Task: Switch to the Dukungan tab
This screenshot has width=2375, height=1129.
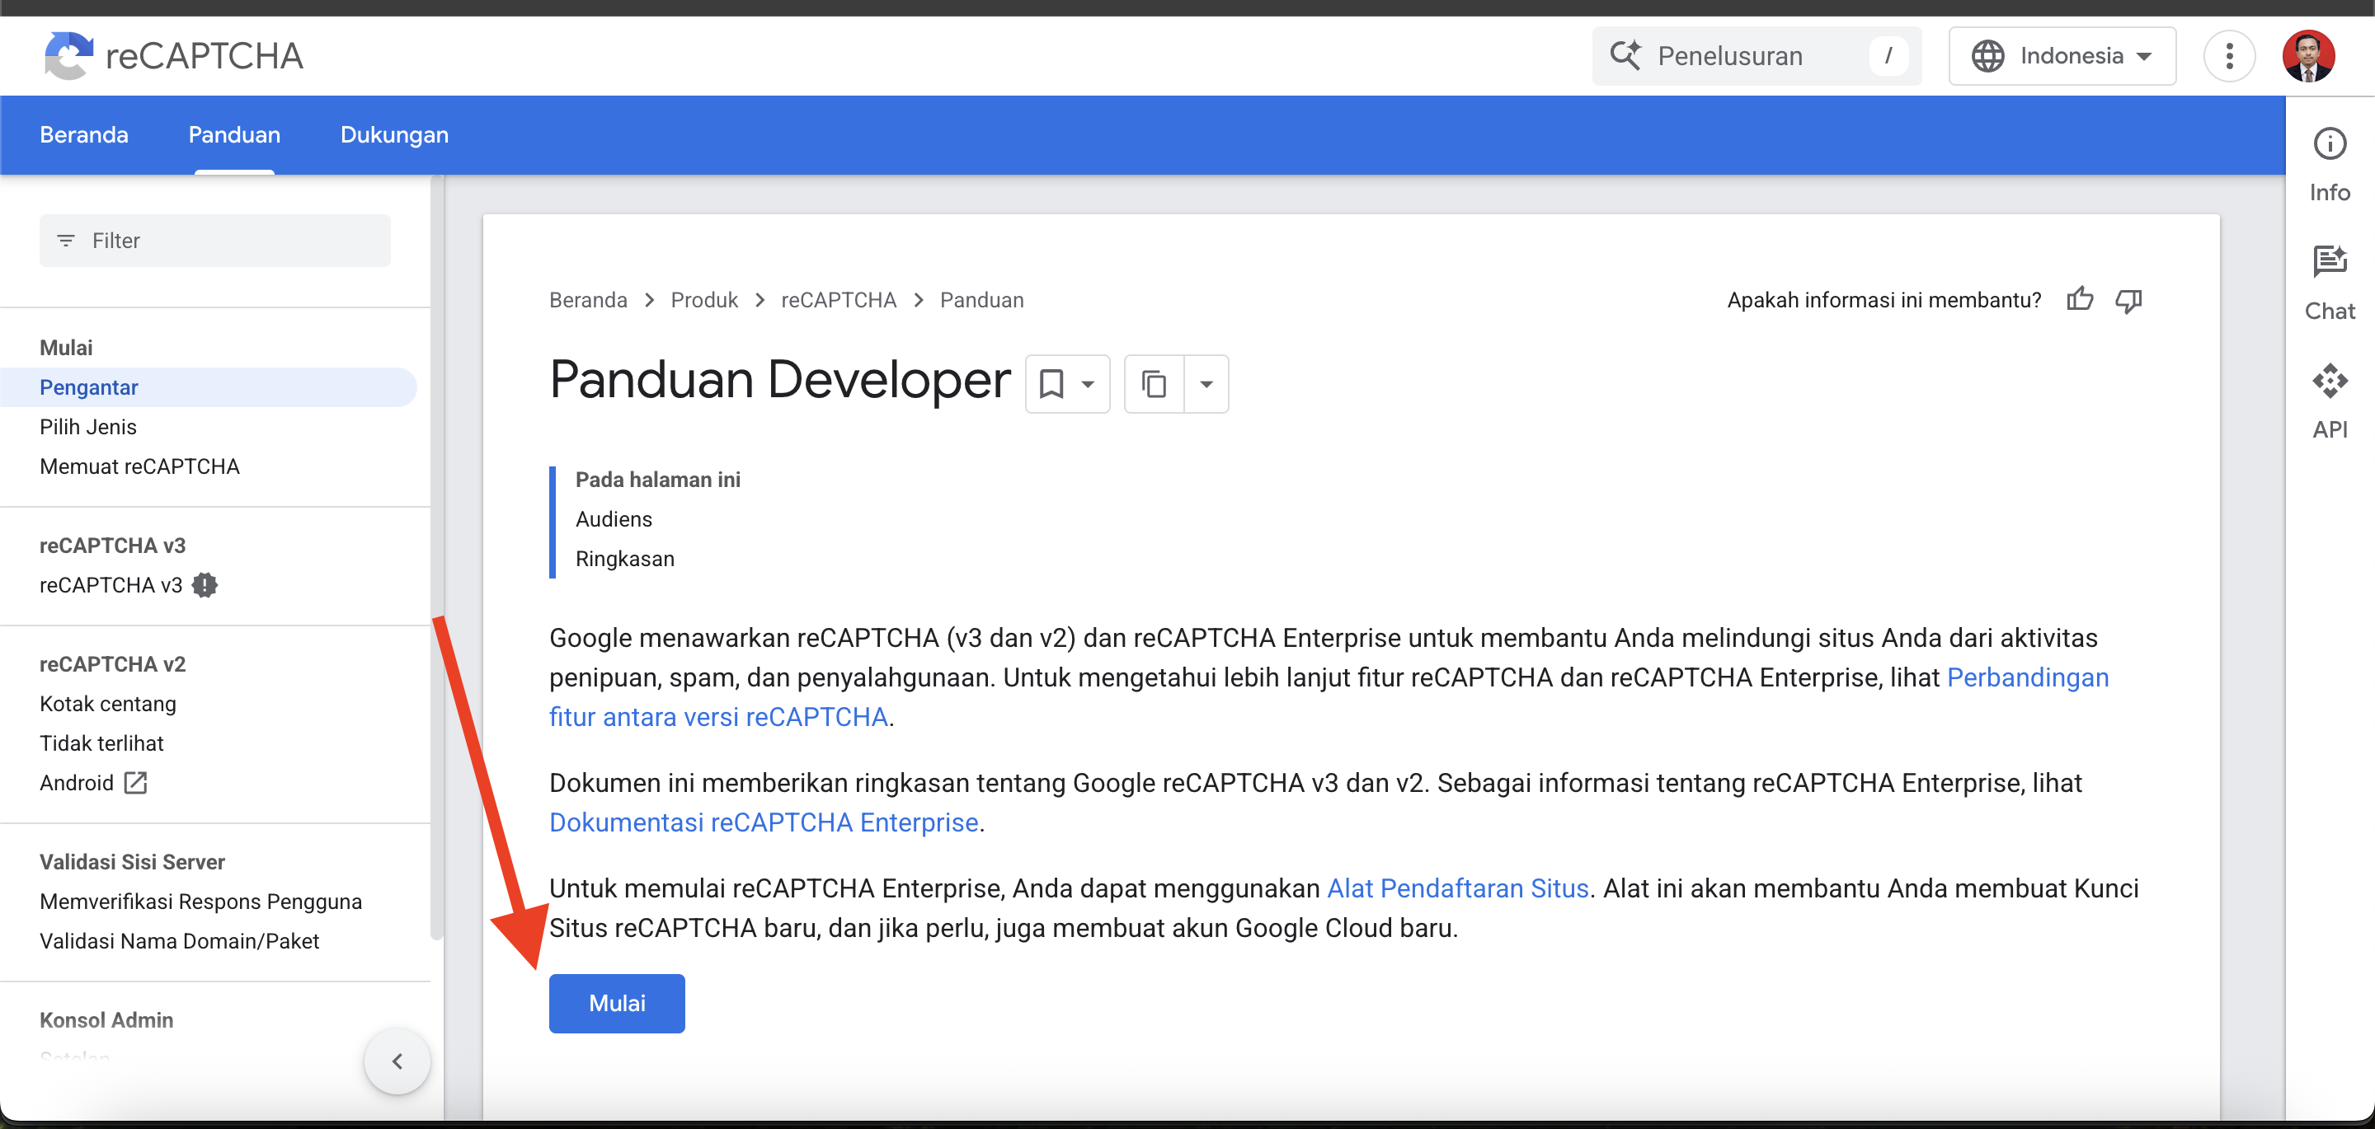Action: pos(393,134)
